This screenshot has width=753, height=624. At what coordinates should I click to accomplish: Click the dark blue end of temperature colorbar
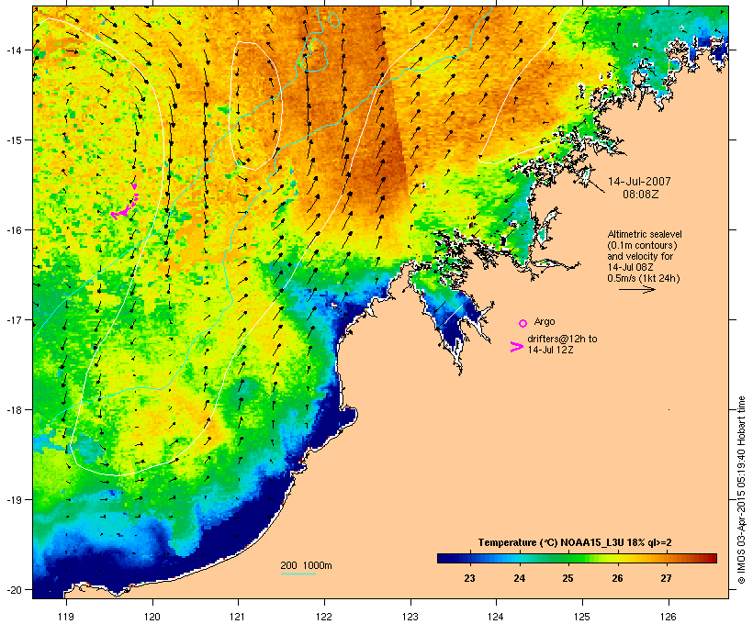click(x=444, y=558)
